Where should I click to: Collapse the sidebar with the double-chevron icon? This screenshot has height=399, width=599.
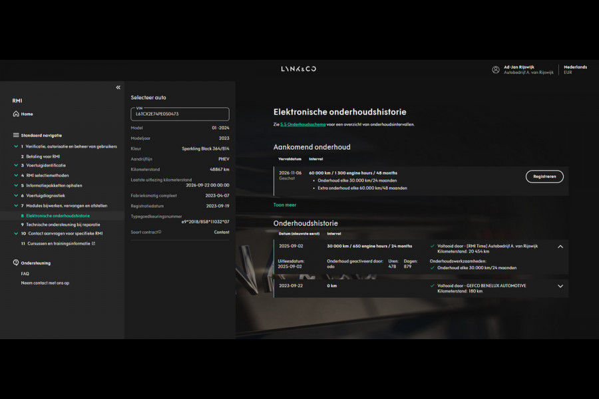(118, 87)
